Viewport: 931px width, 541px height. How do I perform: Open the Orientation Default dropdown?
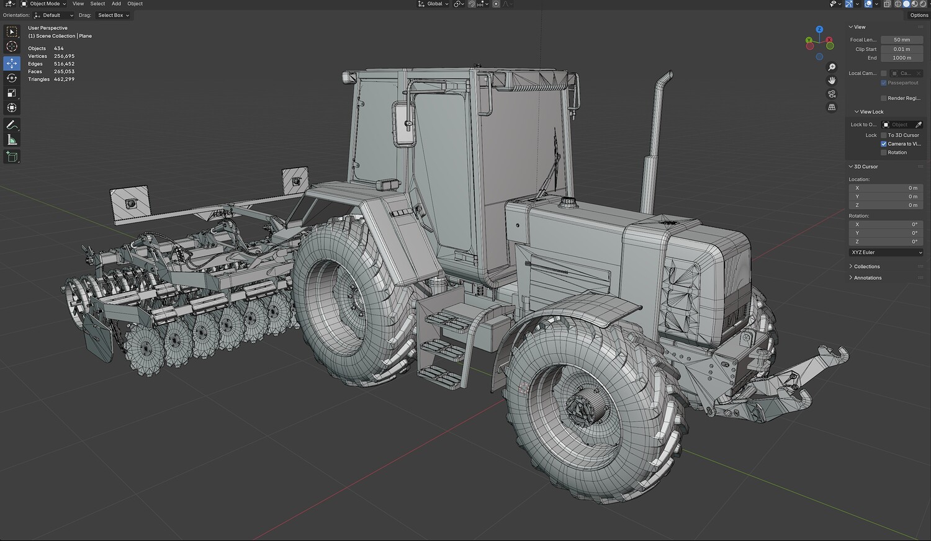pos(53,16)
